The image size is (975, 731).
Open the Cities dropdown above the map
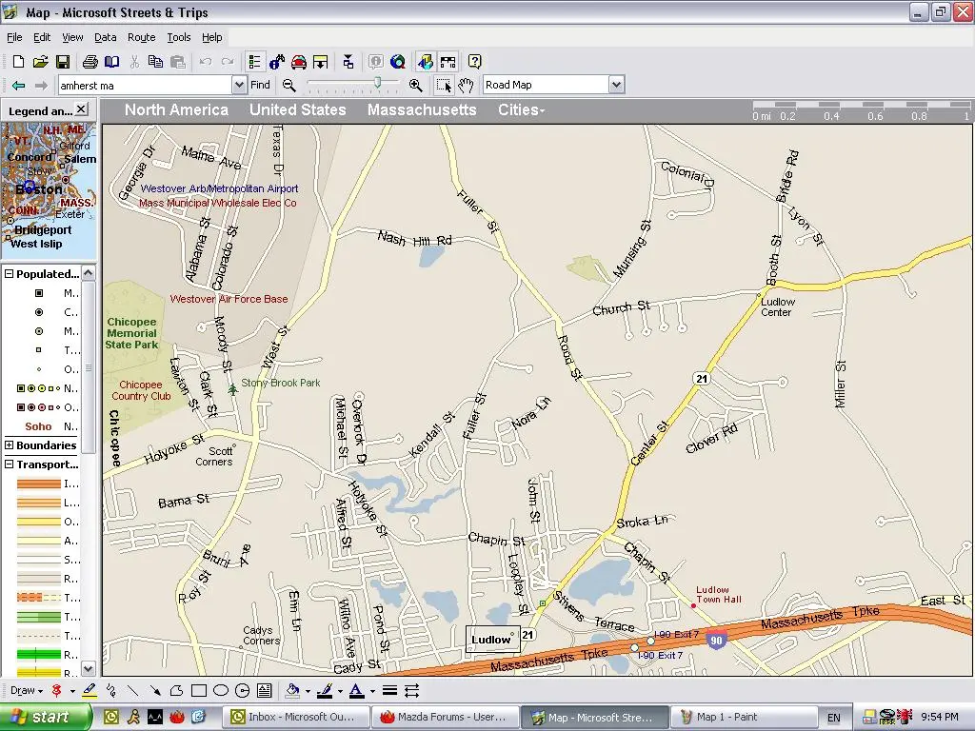[521, 109]
